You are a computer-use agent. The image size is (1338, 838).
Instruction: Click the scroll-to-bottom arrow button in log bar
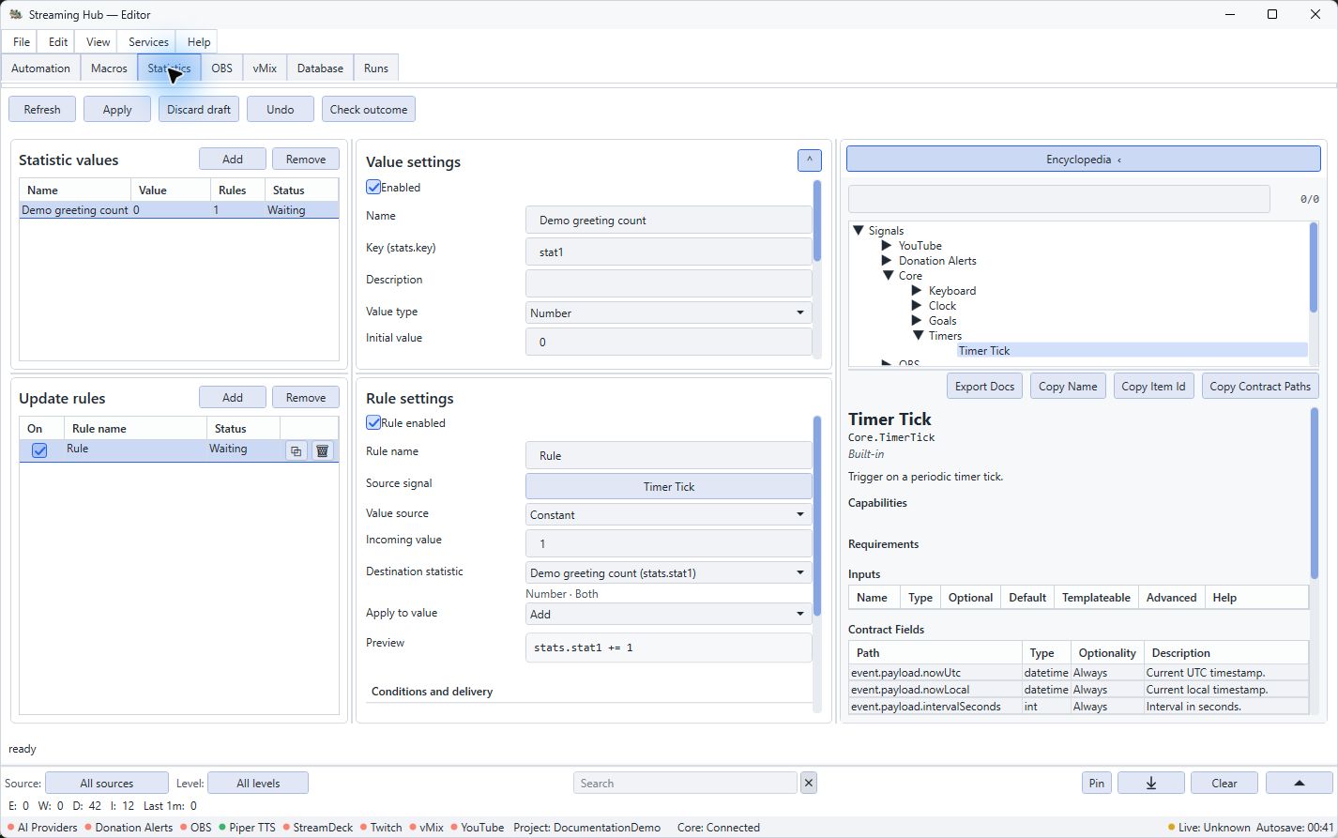(x=1150, y=783)
